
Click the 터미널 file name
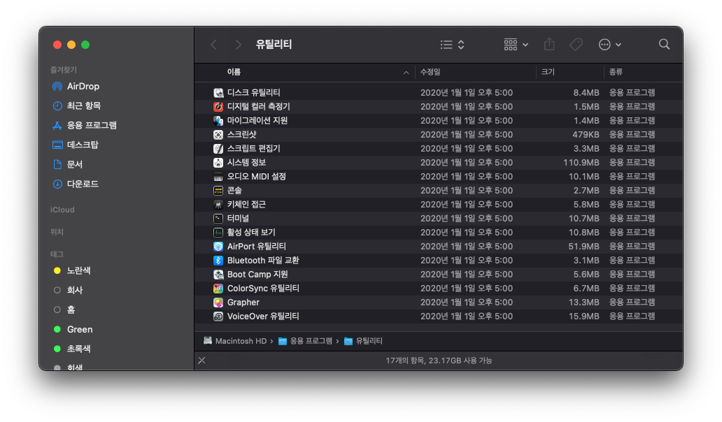[x=238, y=219]
